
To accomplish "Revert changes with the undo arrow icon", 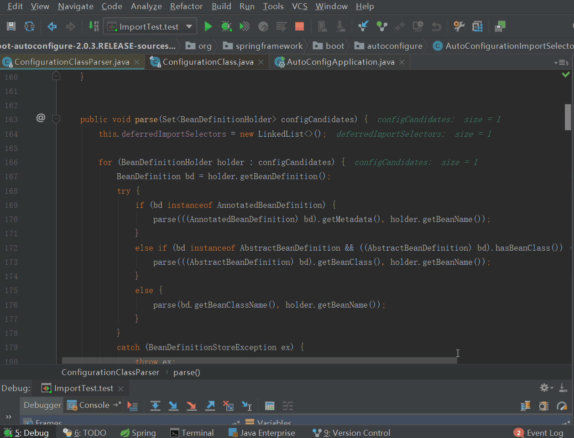I will (436, 26).
